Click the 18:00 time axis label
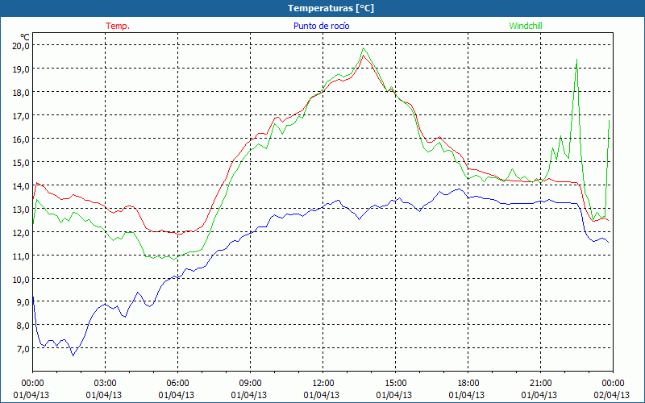Viewport: 645px width, 403px height. pyautogui.click(x=468, y=383)
